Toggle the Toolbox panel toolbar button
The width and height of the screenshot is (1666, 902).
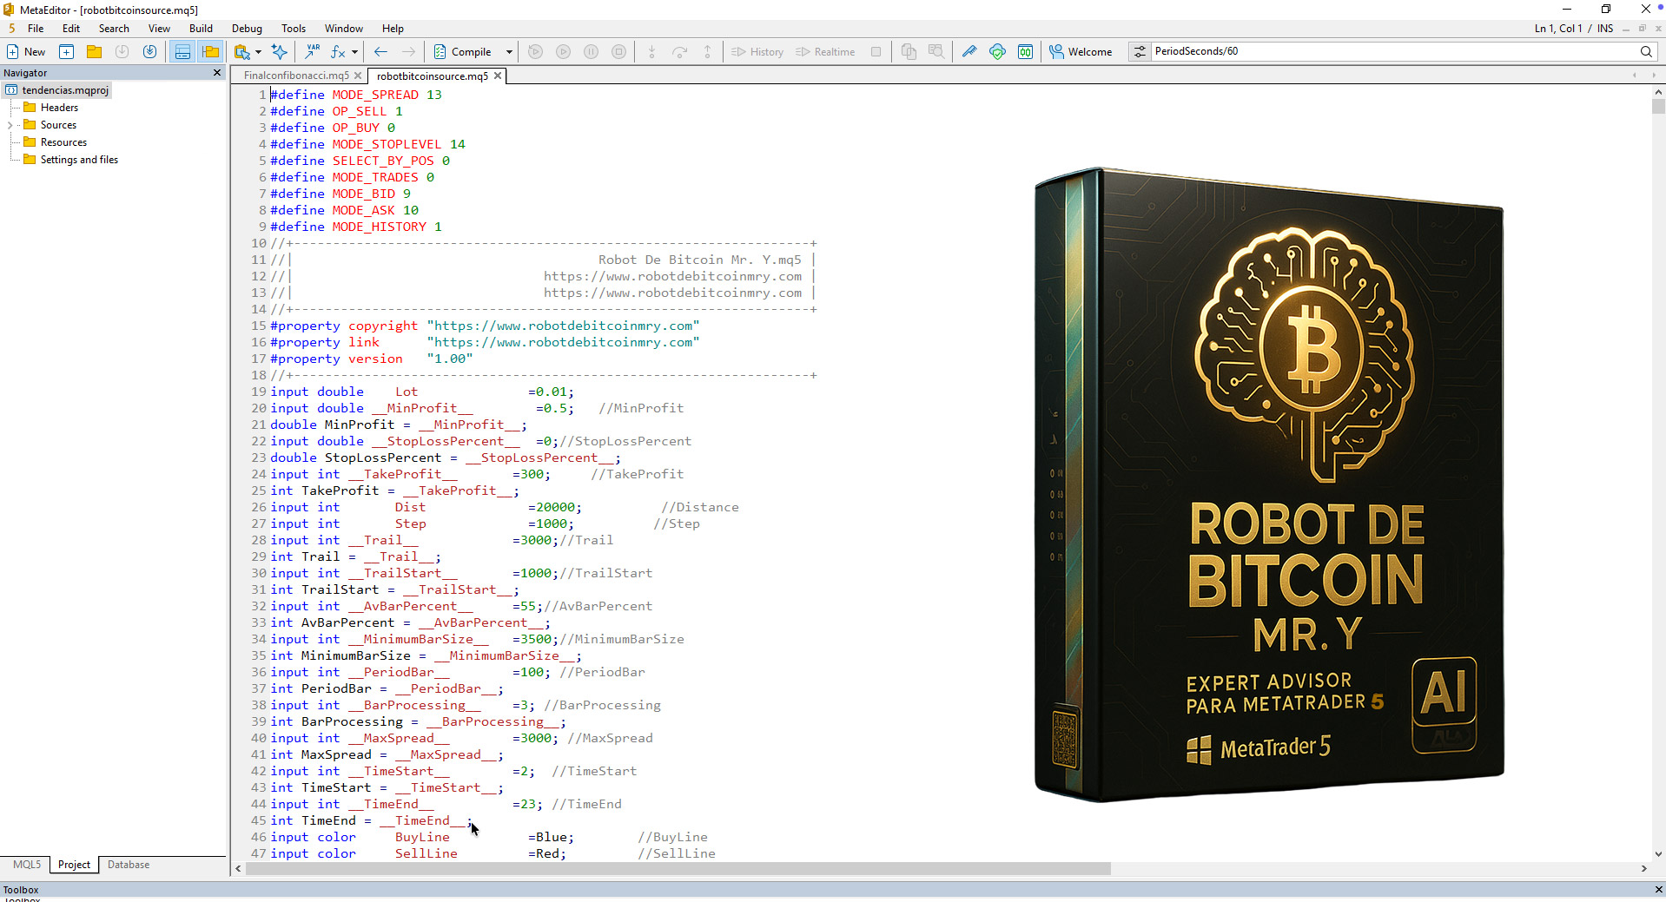(182, 52)
